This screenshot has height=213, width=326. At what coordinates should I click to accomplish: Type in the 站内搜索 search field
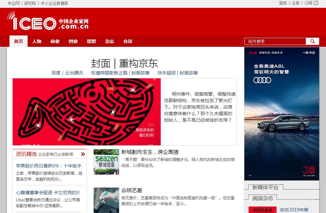click(275, 41)
